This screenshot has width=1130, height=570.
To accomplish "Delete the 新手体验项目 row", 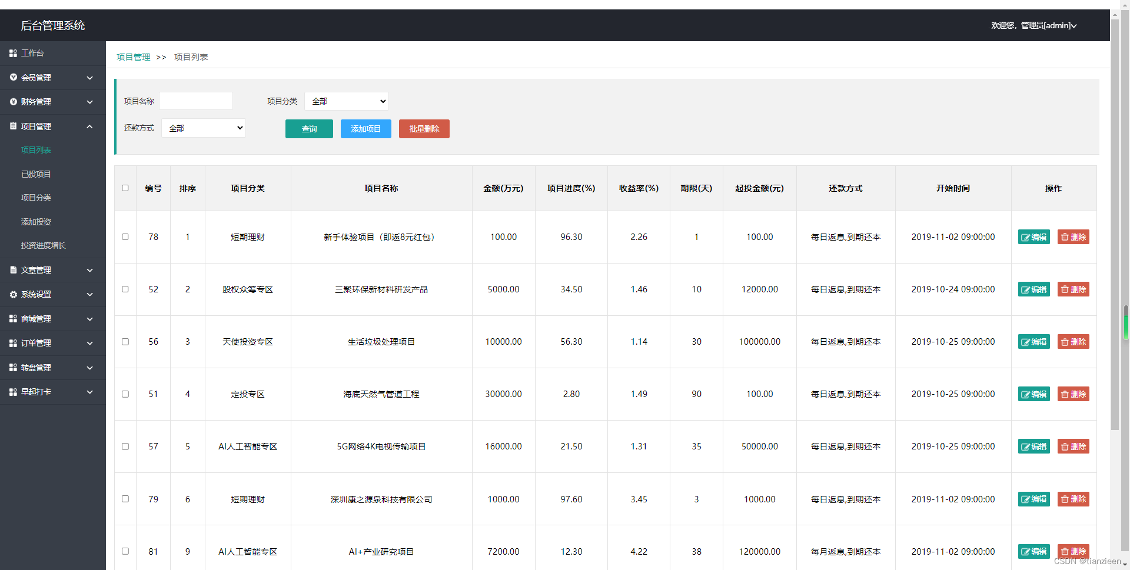I will click(x=1073, y=237).
